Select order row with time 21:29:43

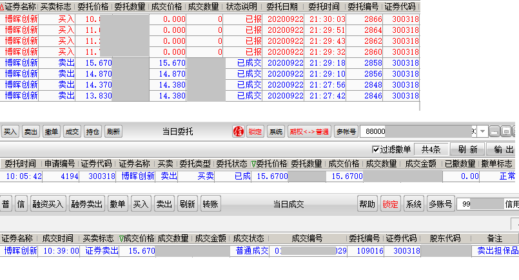click(210, 41)
